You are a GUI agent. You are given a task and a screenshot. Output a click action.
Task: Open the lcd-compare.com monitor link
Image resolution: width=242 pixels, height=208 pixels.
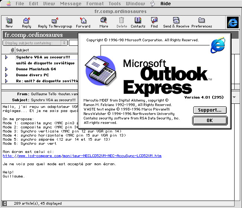(x=82, y=156)
